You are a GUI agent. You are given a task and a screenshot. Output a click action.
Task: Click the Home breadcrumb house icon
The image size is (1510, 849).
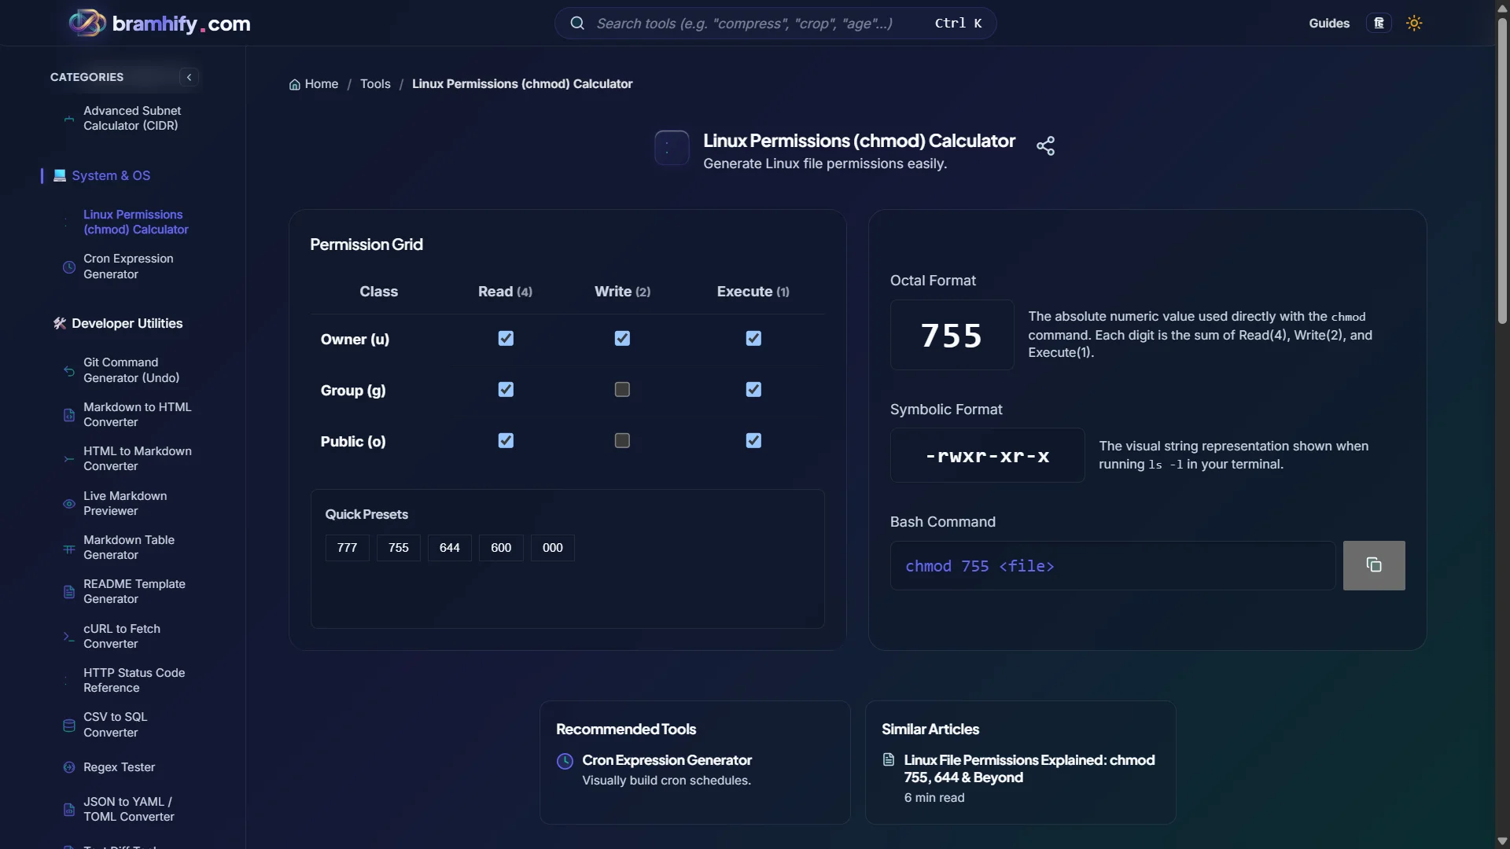point(295,84)
